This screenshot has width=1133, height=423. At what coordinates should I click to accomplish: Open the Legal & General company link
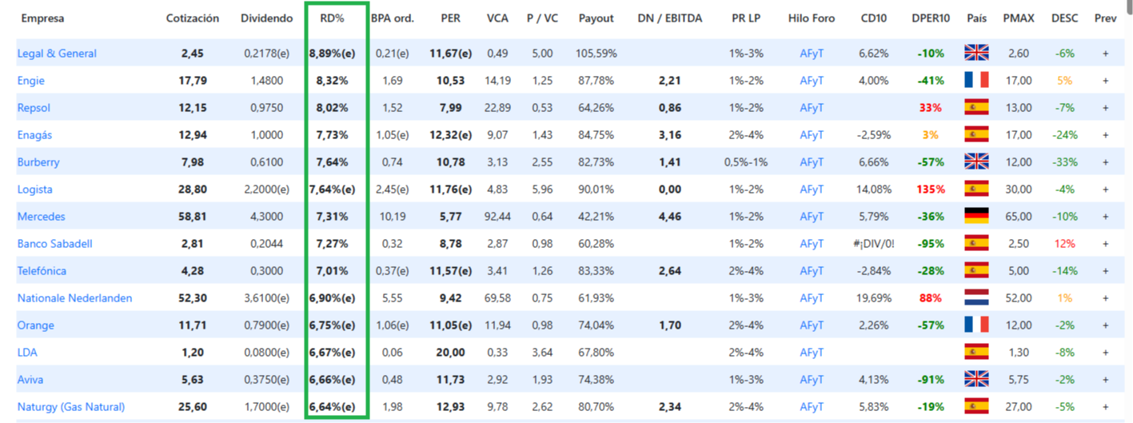57,54
